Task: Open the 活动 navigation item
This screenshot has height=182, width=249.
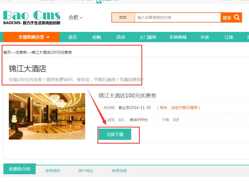Action: (121, 37)
